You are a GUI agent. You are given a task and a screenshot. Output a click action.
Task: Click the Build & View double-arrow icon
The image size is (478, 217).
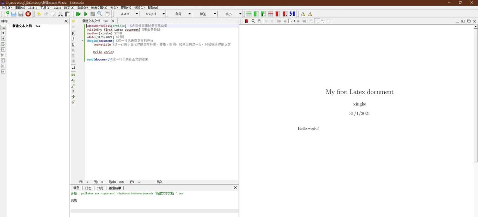point(78,14)
